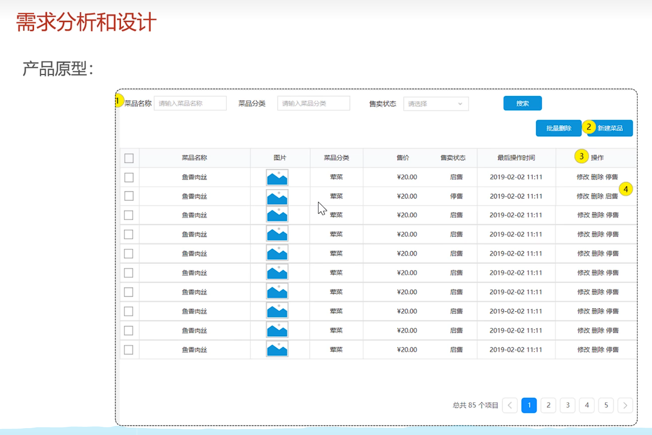The height and width of the screenshot is (435, 652).
Task: Click 修改 in the row with the 启售 action
Action: point(583,196)
